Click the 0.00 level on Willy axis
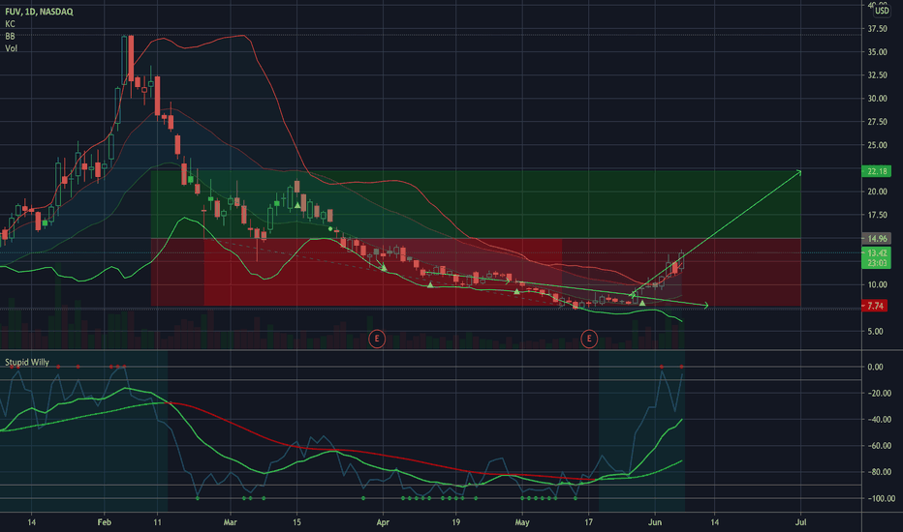 click(x=875, y=367)
